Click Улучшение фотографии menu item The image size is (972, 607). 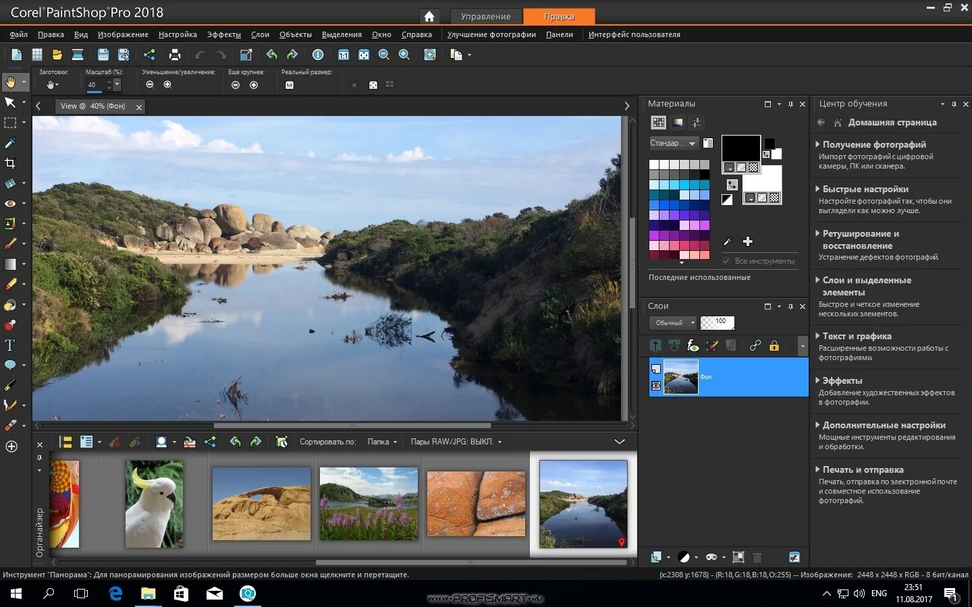pos(491,34)
